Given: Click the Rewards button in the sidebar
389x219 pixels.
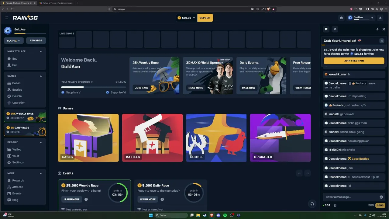Looking at the screenshot, I should [36, 40].
